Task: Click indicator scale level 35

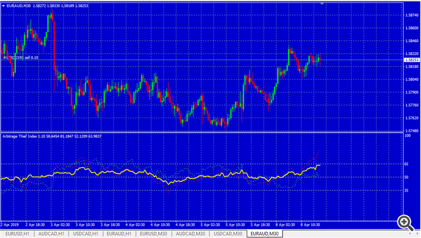Action: tap(406, 190)
